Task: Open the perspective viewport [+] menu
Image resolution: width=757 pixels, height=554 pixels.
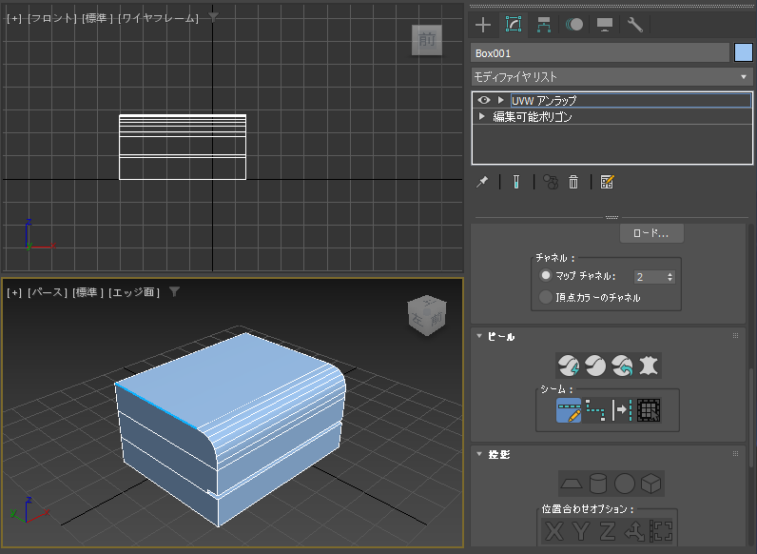Action: point(14,292)
